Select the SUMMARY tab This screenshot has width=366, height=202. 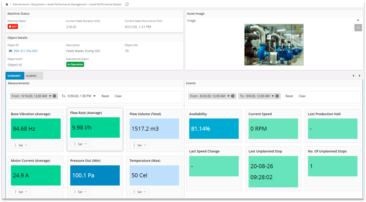(14, 75)
